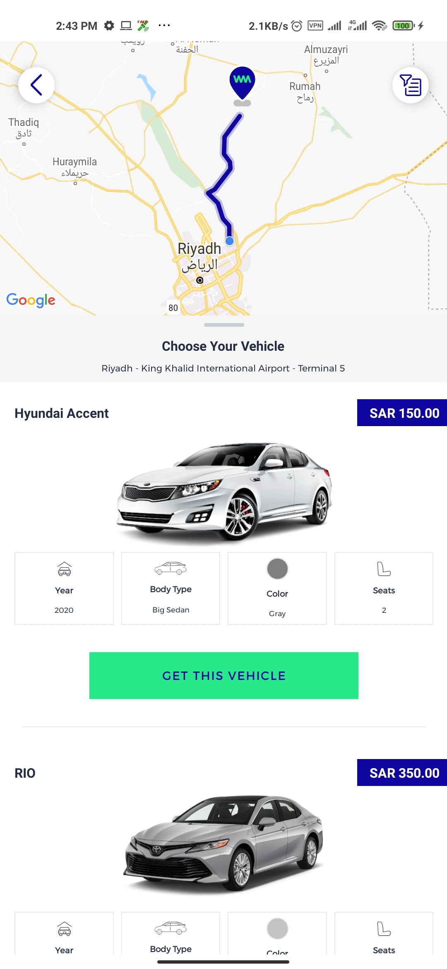The height and width of the screenshot is (969, 447).
Task: Click the gray color swatch for Hyundai Accent
Action: point(277,569)
